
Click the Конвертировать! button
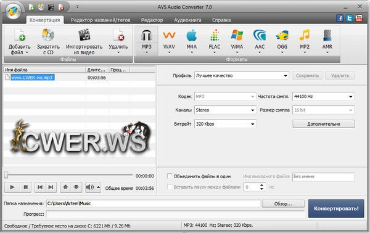coord(336,208)
